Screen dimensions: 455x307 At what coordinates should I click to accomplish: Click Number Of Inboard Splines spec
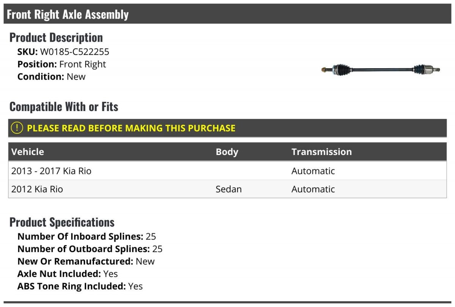(x=86, y=237)
